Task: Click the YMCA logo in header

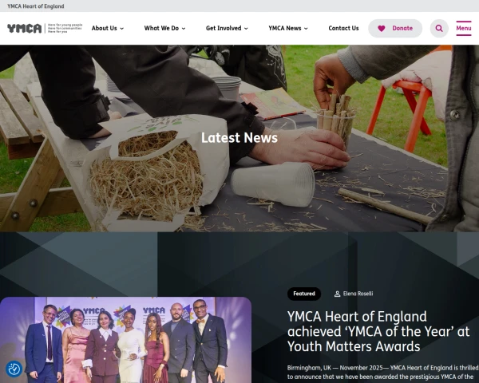Action: coord(45,28)
